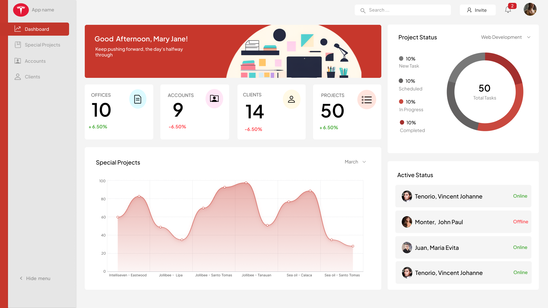The image size is (548, 308).
Task: Expand the March month selector
Action: pos(355,162)
